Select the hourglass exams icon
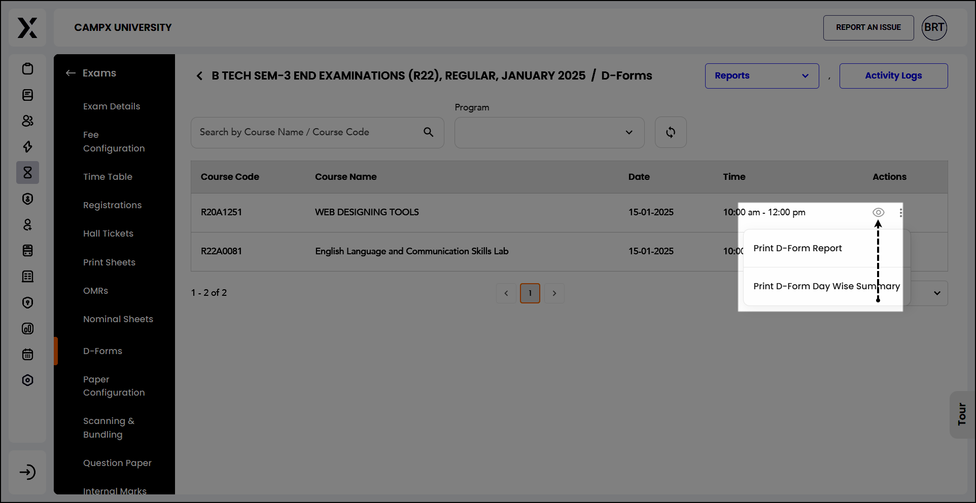 (28, 173)
